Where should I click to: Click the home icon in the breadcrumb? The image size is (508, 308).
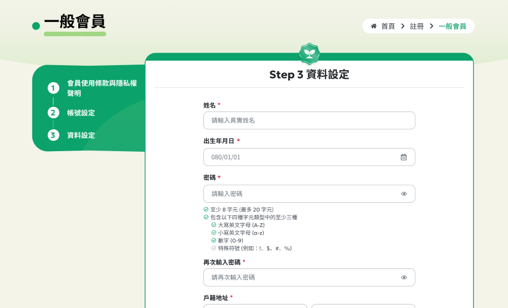click(374, 26)
